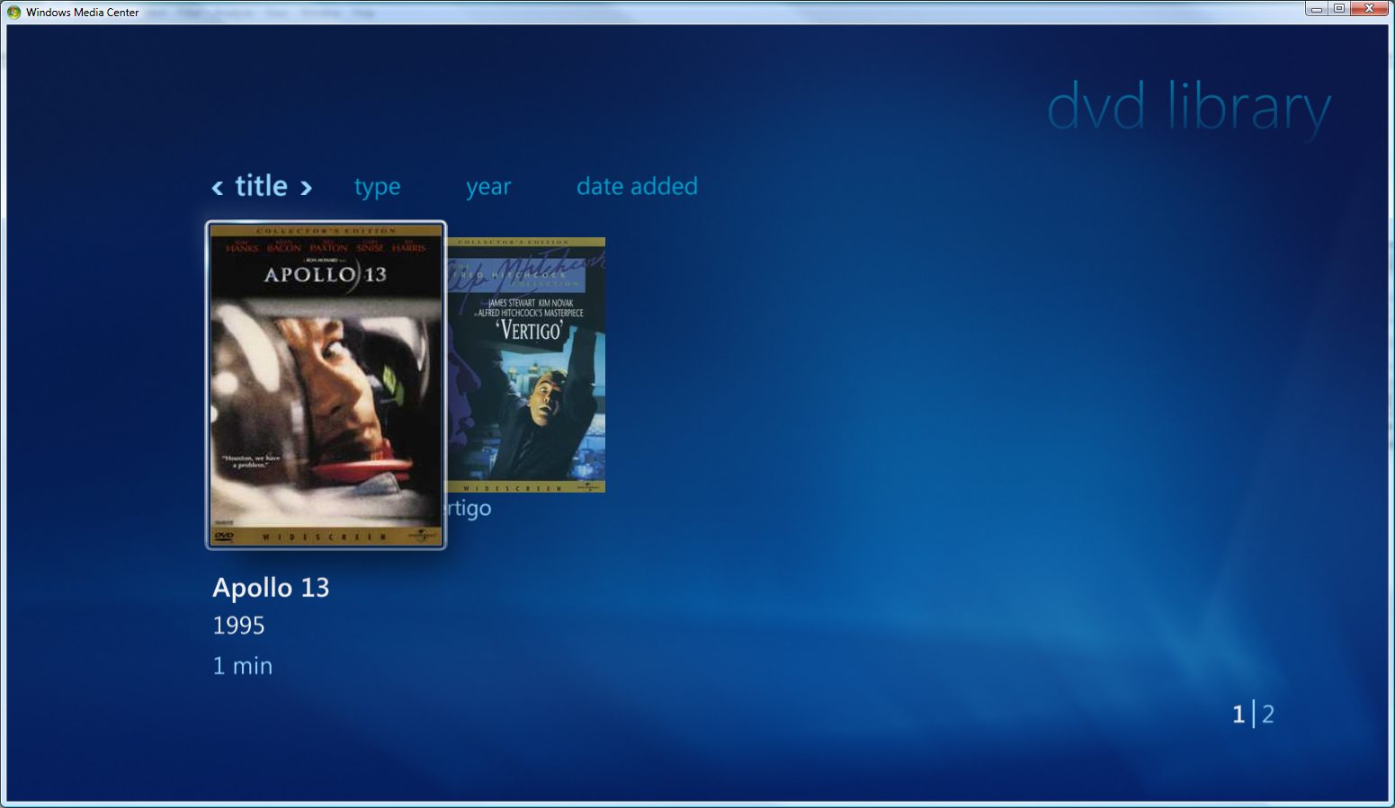This screenshot has height=808, width=1395.
Task: Switch to the date added sort view
Action: point(637,186)
